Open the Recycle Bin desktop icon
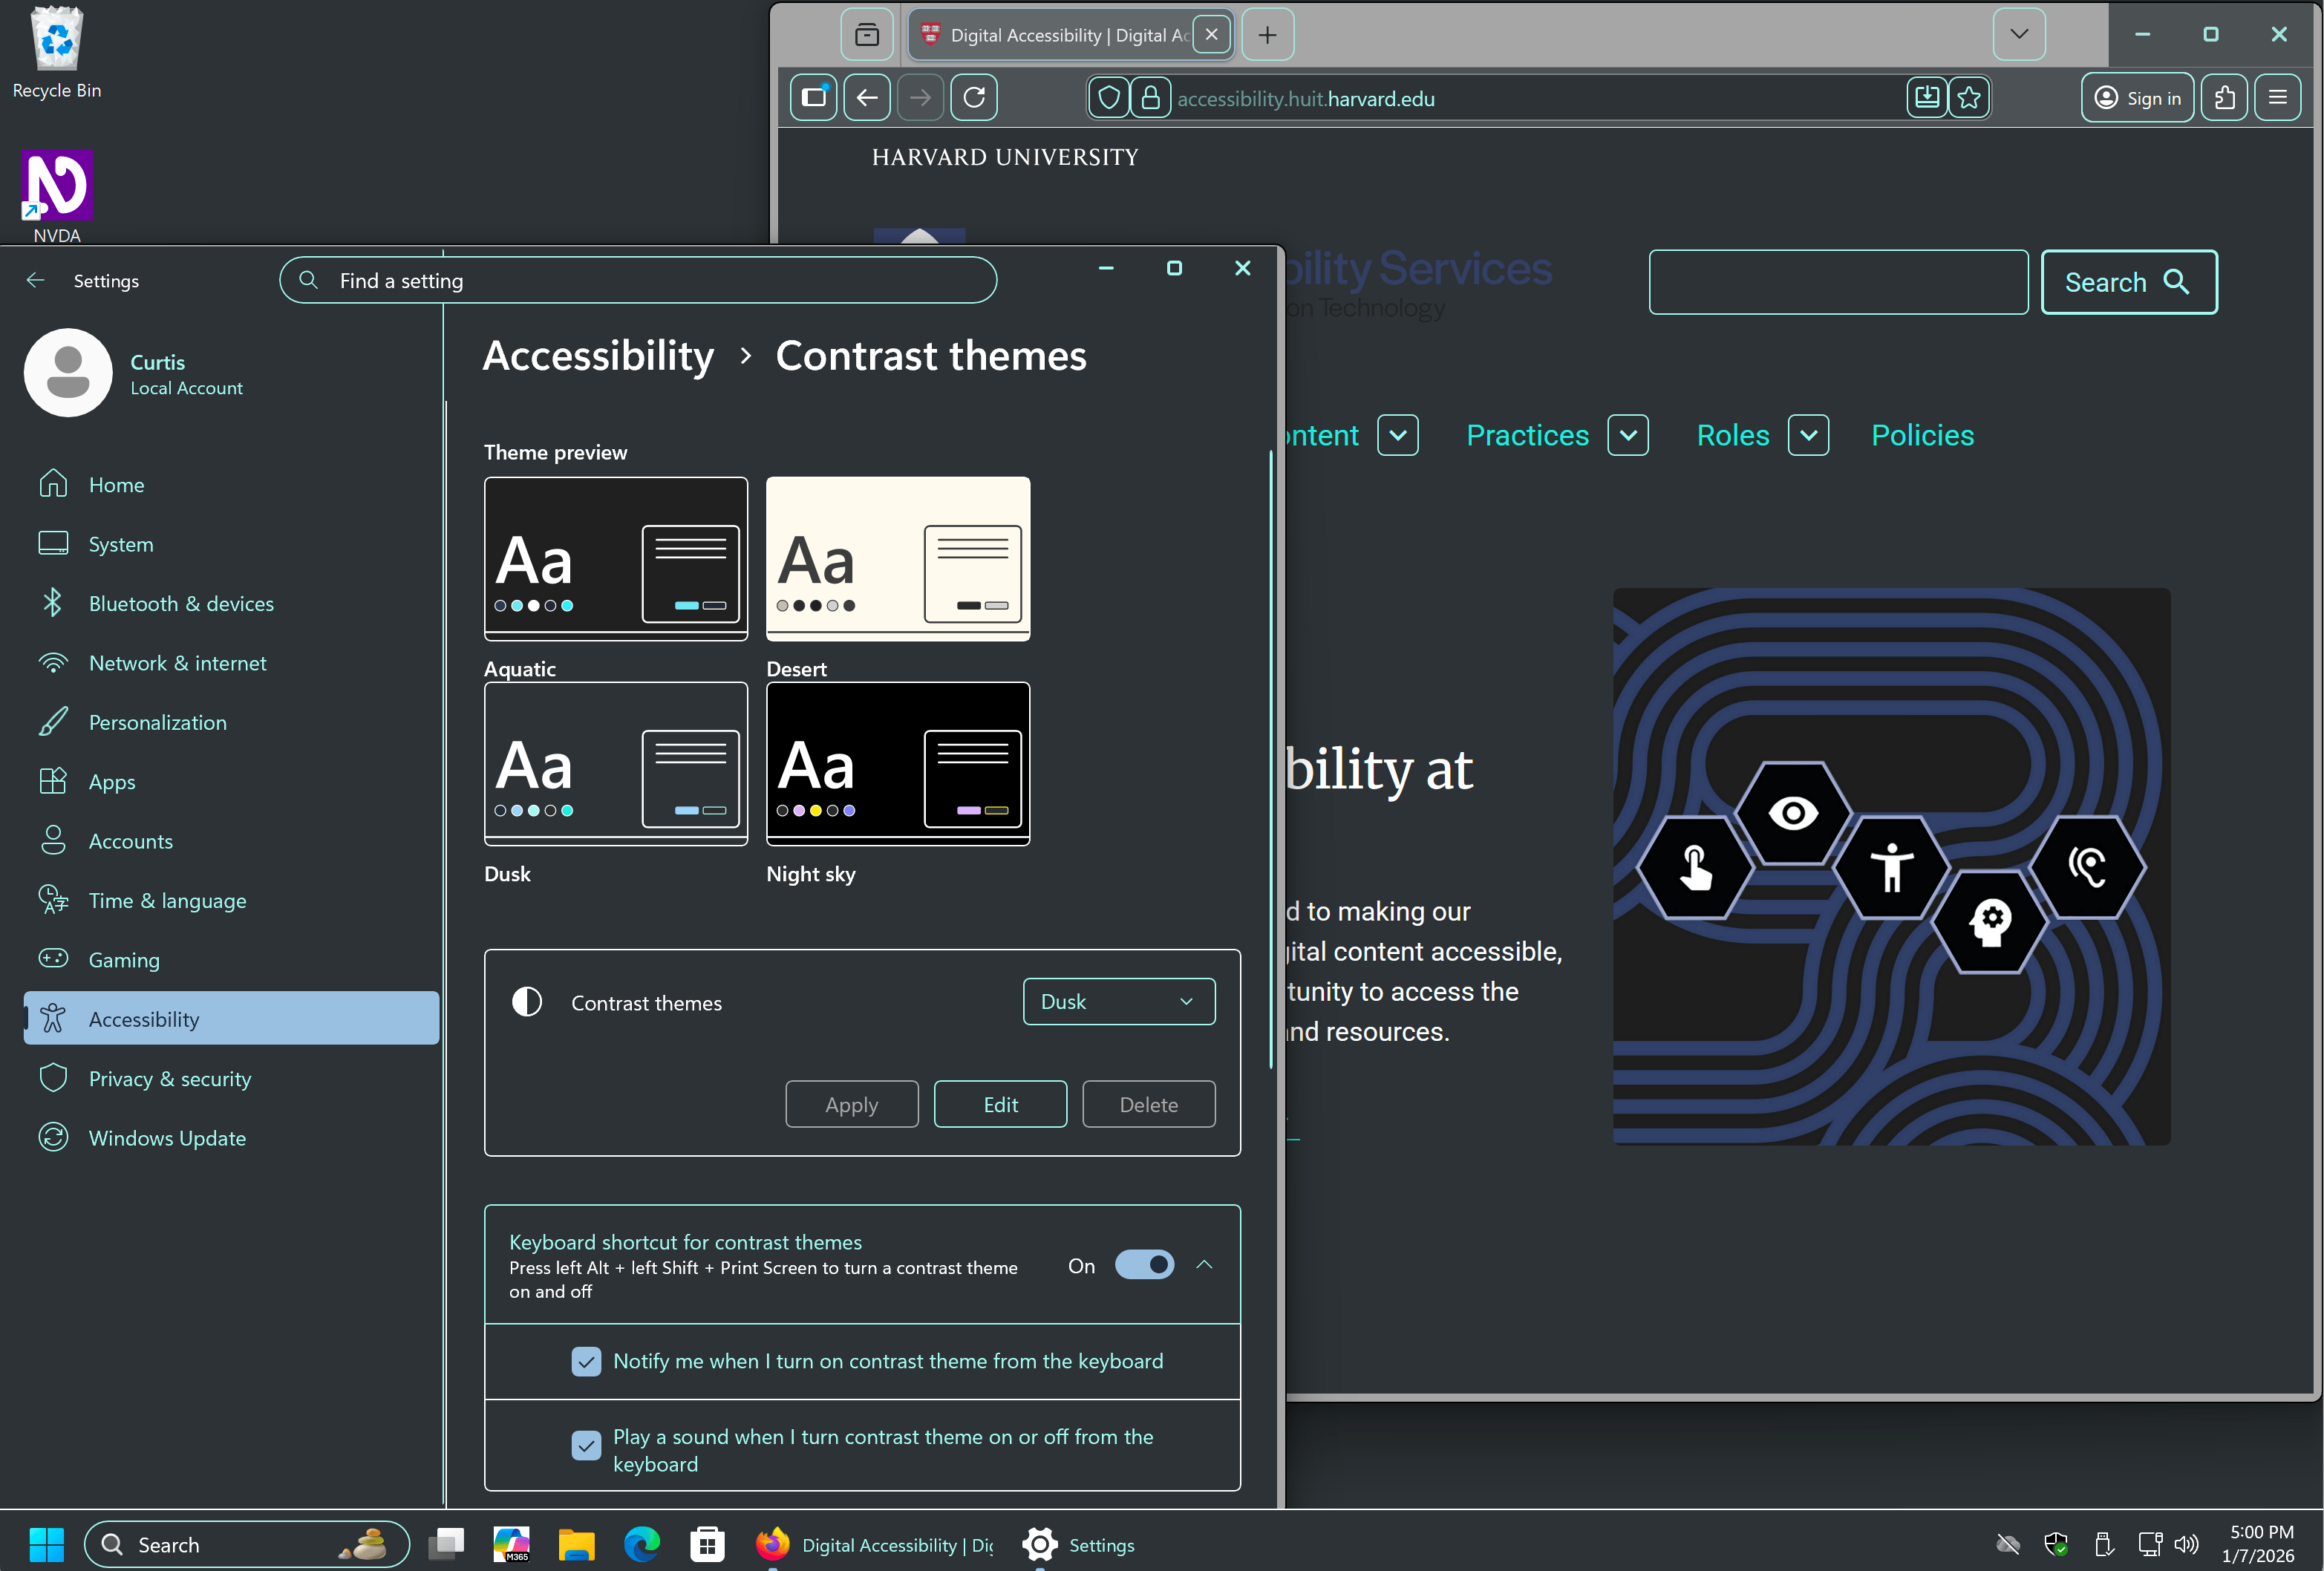 [57, 52]
